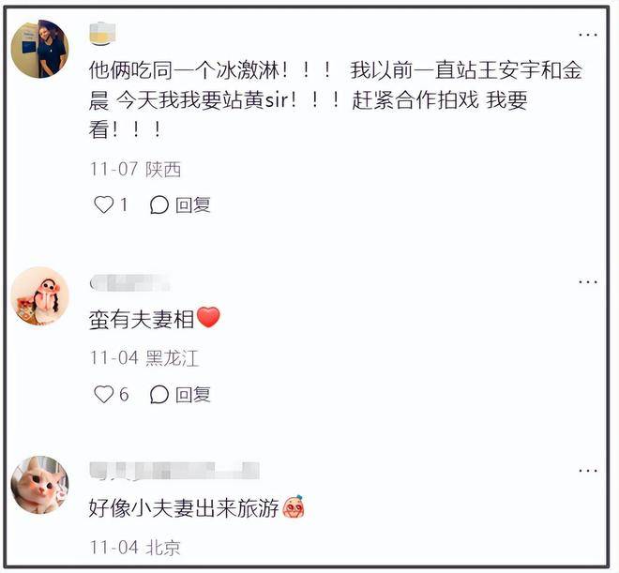Image resolution: width=619 pixels, height=573 pixels.
Task: Click blurred username above 蛮有夫妻相
Action: point(129,282)
